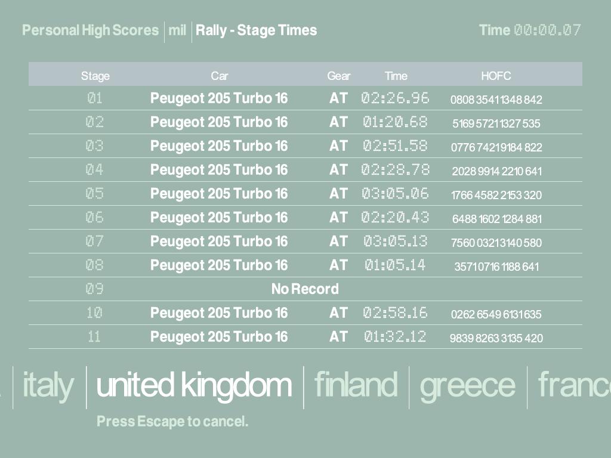This screenshot has width=611, height=458.
Task: Select the Rally - Stage Times title
Action: (x=256, y=30)
